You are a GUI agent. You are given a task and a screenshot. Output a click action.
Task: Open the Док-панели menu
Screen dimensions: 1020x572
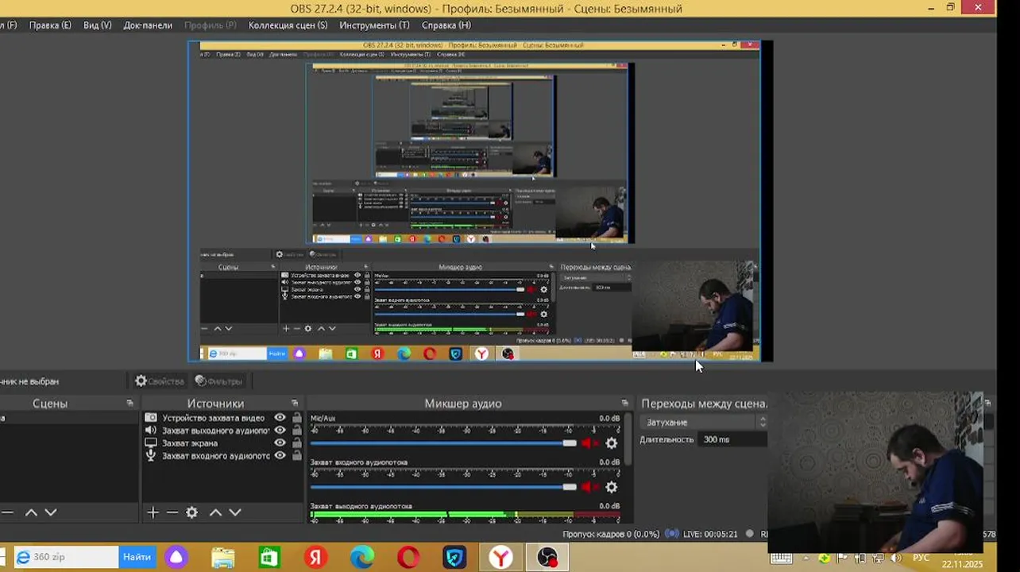(148, 25)
